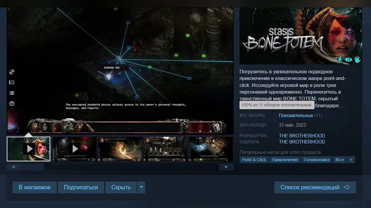Click the second character portrait in inventory bar
The height and width of the screenshot is (208, 371).
click(x=47, y=127)
